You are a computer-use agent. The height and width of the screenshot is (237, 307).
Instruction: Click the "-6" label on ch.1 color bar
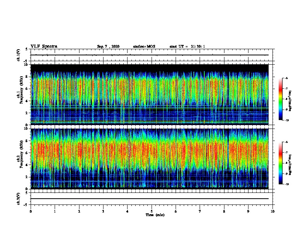coord(286,78)
